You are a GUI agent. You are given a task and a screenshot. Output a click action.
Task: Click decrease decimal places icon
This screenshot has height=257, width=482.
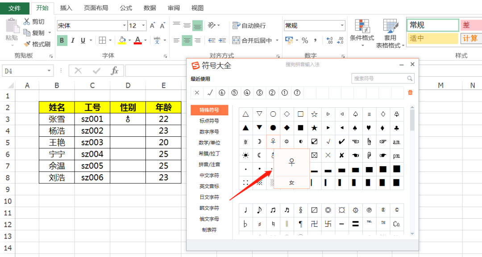(x=340, y=40)
